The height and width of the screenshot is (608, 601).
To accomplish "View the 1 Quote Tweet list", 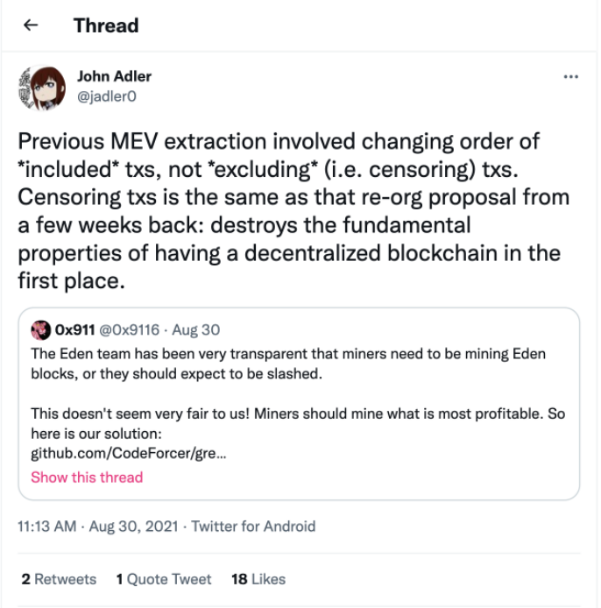I will pyautogui.click(x=163, y=579).
